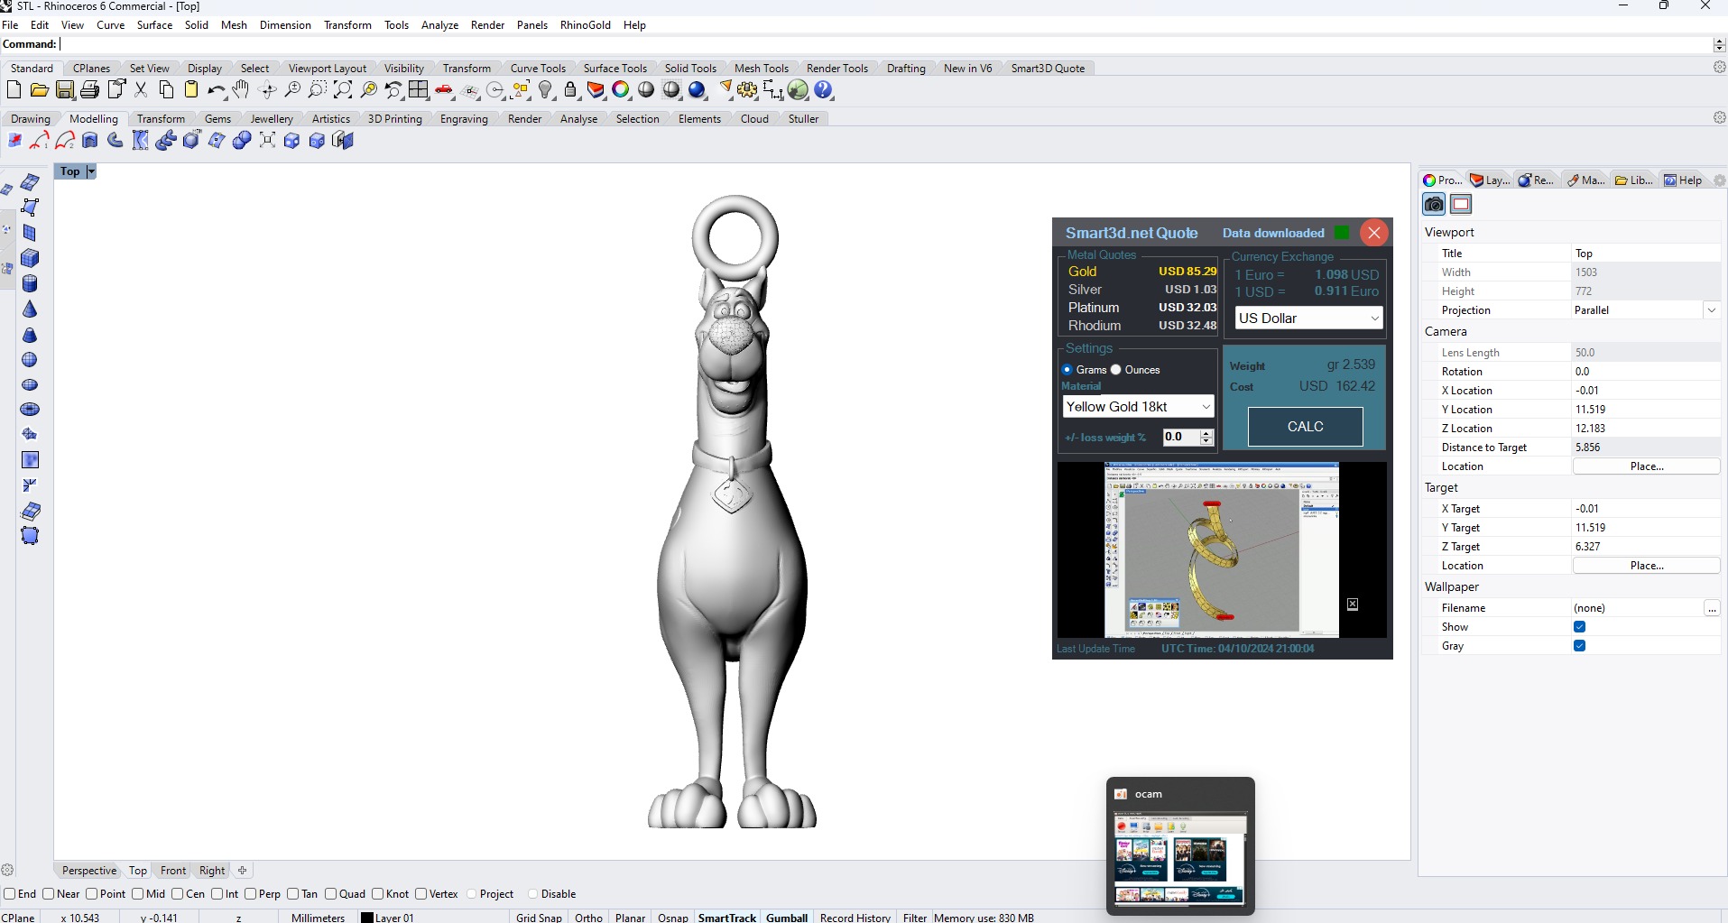This screenshot has height=923, width=1728.
Task: Enable the Mid osnap checkbox
Action: [137, 894]
